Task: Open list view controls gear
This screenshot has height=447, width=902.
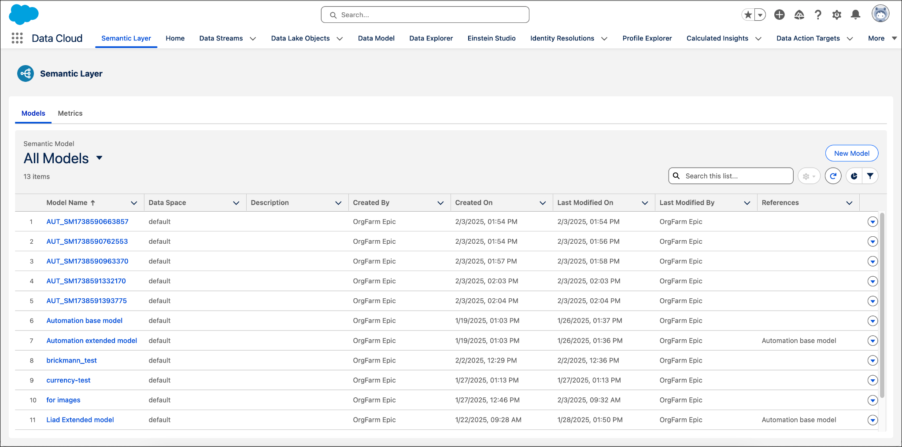Action: pyautogui.click(x=809, y=176)
